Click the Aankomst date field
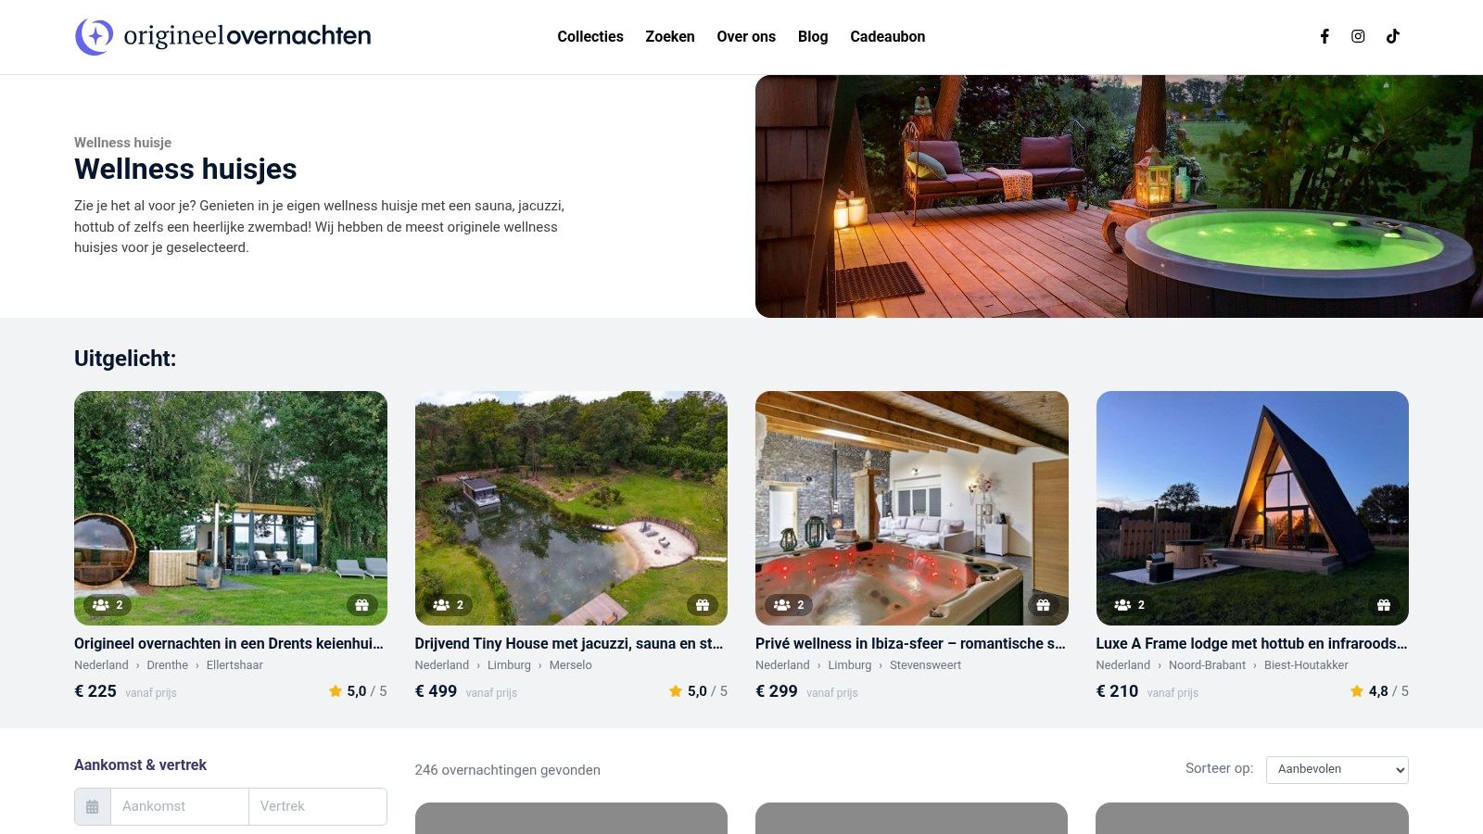Image resolution: width=1483 pixels, height=834 pixels. tap(180, 806)
